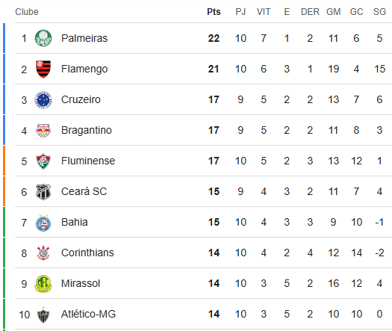Click the Fluminense club crest
392x331 pixels.
[x=43, y=161]
